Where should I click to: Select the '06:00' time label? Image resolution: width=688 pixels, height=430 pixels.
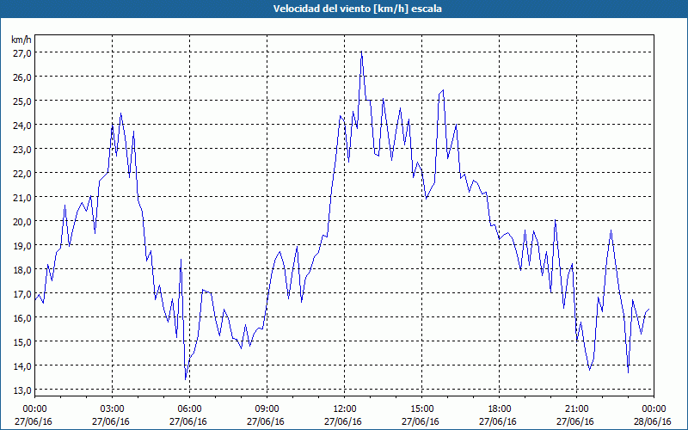189,409
